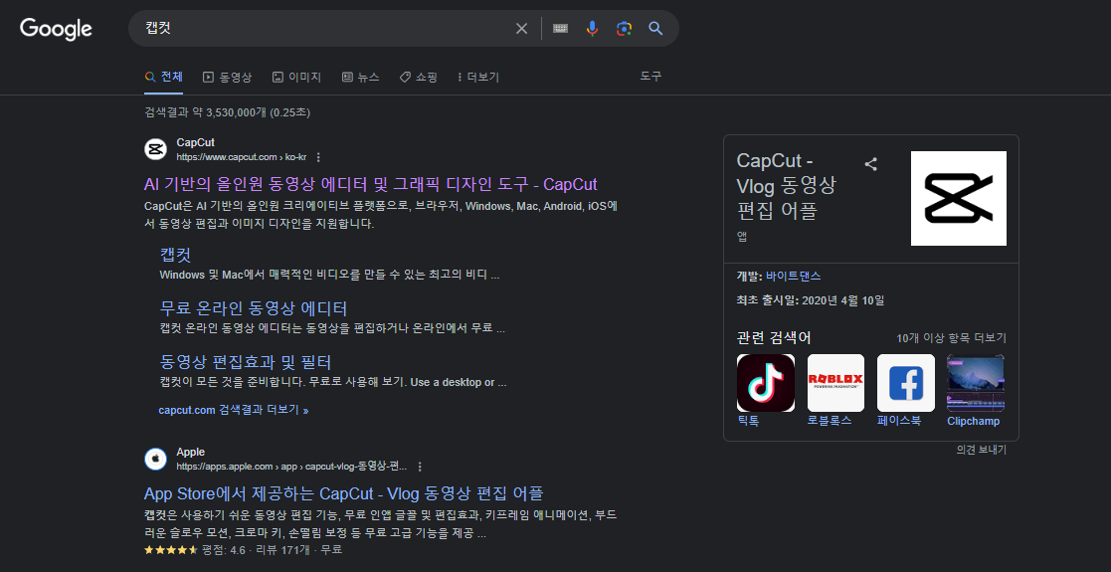Open App Store CapCut result link
Screen dimensions: 1111x572
[x=344, y=493]
